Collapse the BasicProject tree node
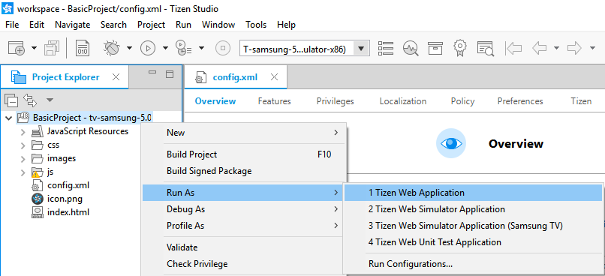 coord(8,118)
